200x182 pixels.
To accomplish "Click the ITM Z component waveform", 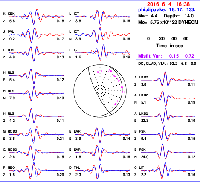I will 37,54.
